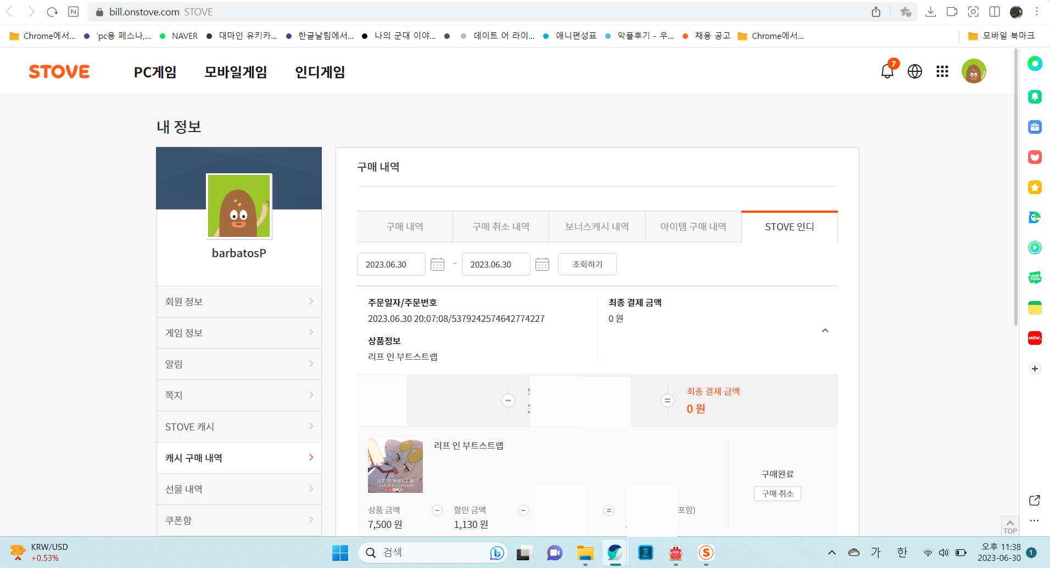
Task: Open the PC게임 navigation menu
Action: coord(155,72)
